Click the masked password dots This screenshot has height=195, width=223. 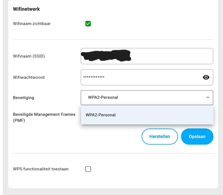click(94, 77)
